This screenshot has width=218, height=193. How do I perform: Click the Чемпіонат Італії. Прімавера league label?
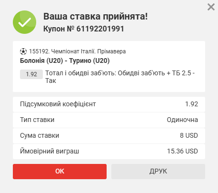89,51
